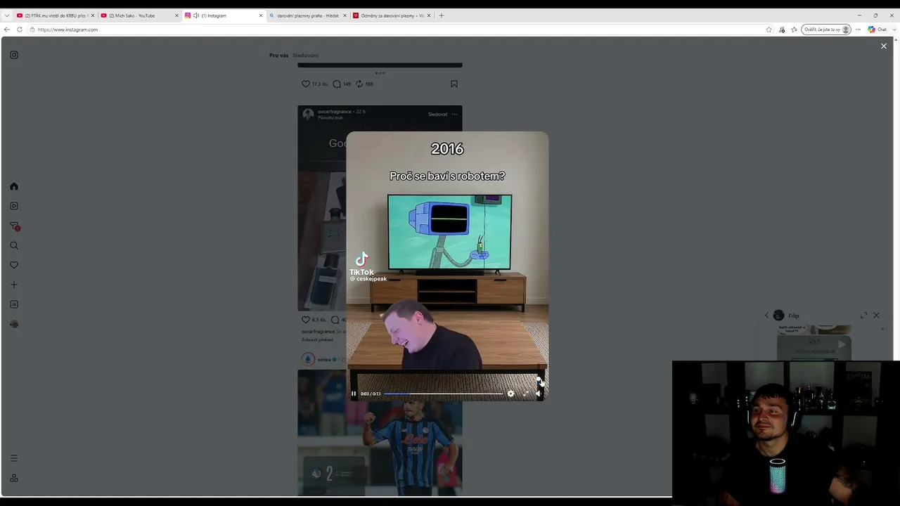Expand the video to fullscreen
This screenshot has width=900, height=506.
click(x=525, y=394)
